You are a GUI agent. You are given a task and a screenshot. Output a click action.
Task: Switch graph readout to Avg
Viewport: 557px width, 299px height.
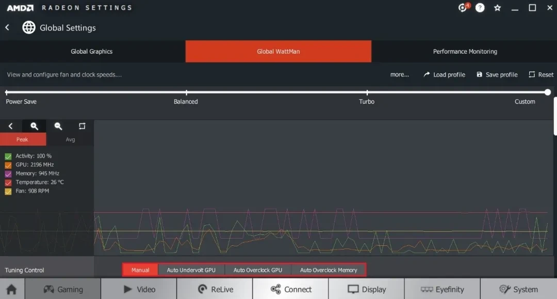coord(70,139)
